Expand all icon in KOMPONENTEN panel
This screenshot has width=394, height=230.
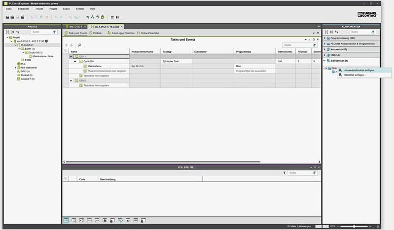[x=326, y=32]
